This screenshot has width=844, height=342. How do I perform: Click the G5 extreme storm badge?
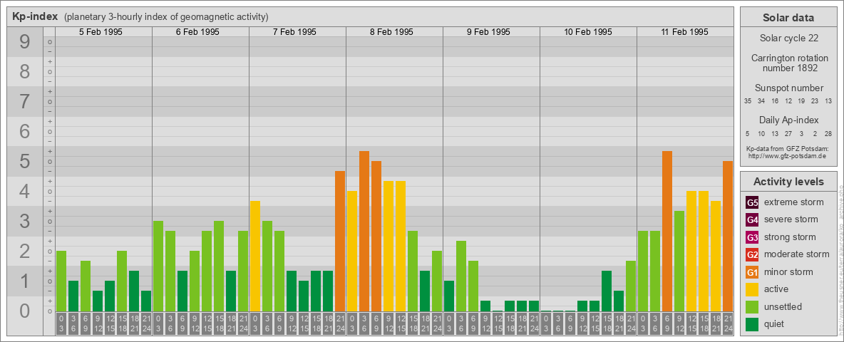(752, 202)
